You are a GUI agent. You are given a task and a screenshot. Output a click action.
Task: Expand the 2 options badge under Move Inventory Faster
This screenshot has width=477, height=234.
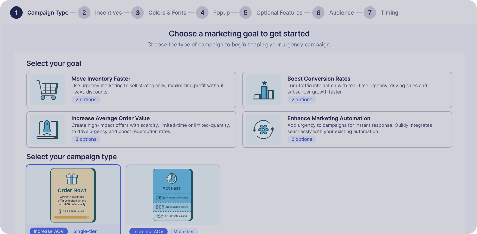pyautogui.click(x=86, y=100)
